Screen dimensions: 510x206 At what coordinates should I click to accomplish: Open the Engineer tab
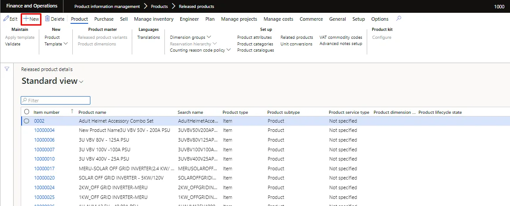pyautogui.click(x=189, y=19)
